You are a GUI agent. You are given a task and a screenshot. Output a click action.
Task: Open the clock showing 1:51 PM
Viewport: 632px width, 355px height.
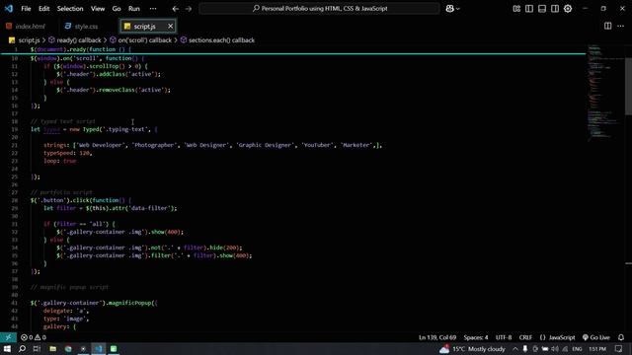coord(597,348)
